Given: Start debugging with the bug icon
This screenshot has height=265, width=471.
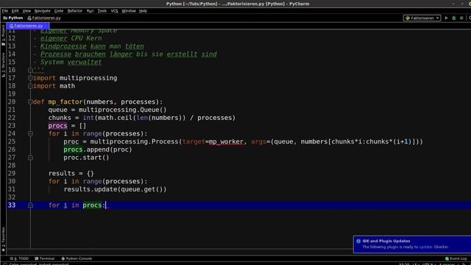Looking at the screenshot, I should [454, 18].
